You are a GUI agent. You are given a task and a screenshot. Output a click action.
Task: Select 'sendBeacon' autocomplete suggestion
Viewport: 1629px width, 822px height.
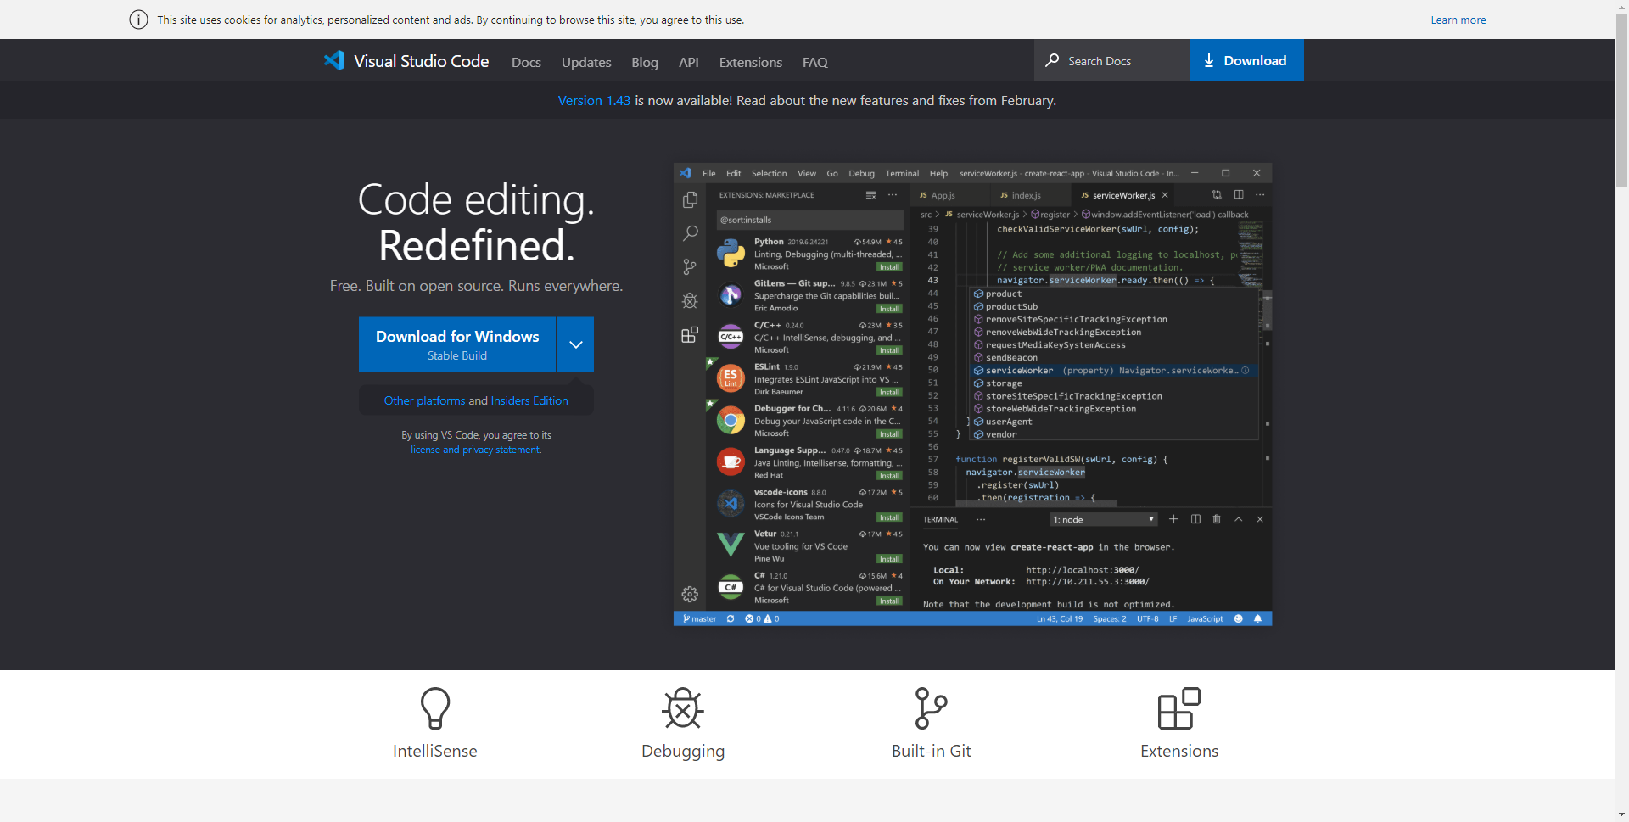pos(1114,358)
